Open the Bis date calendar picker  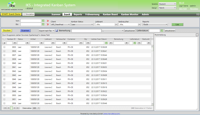[43, 24]
